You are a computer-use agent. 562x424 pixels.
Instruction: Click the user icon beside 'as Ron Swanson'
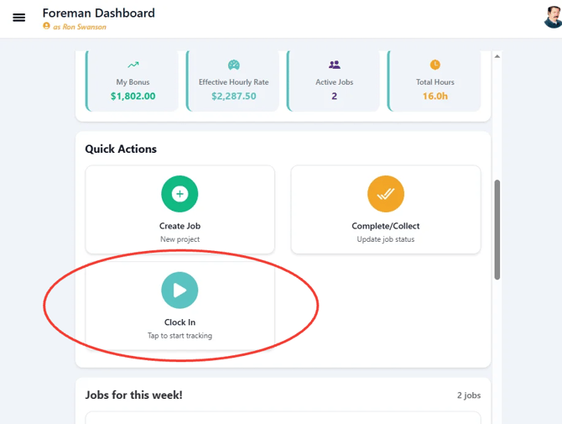(46, 26)
